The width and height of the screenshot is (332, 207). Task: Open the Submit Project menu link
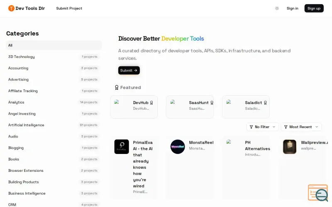[69, 8]
